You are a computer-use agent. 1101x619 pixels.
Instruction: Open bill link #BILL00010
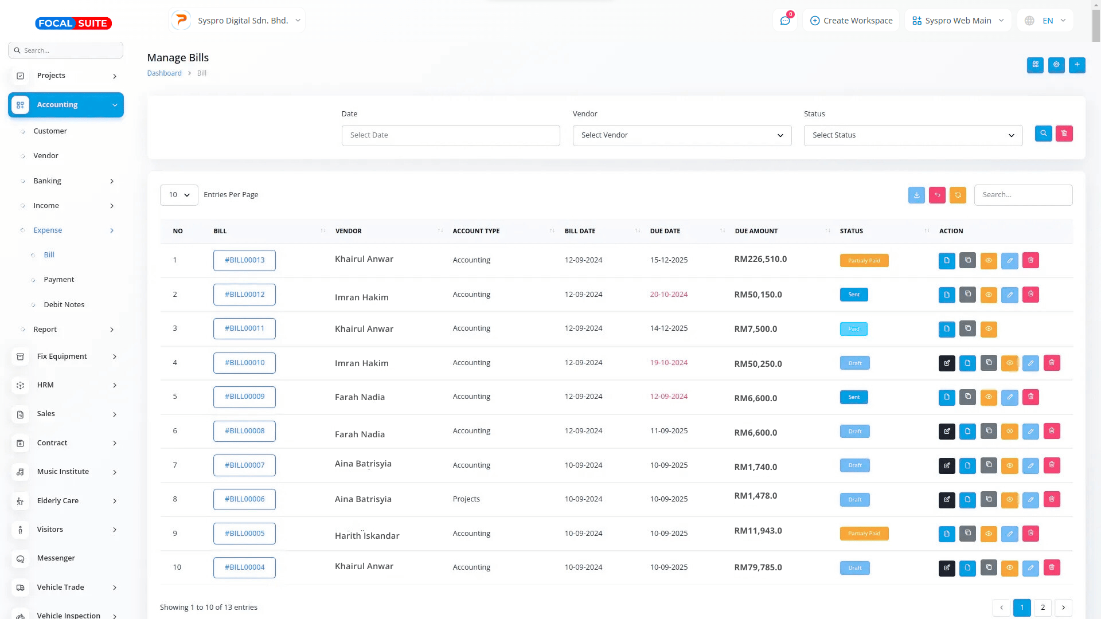coord(244,363)
